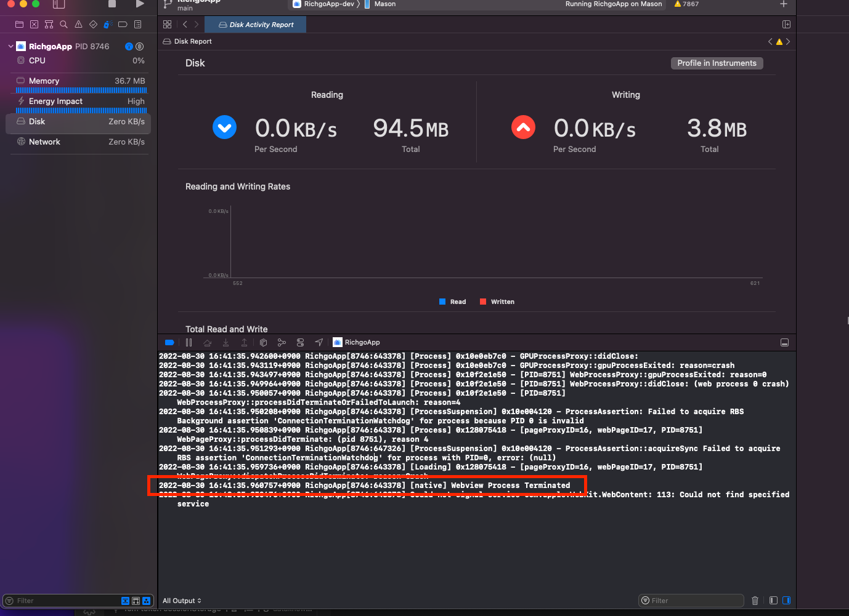Pause program execution
849x616 pixels.
click(189, 343)
